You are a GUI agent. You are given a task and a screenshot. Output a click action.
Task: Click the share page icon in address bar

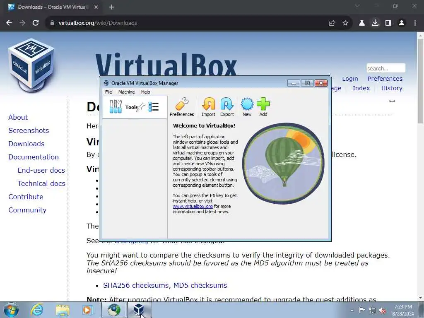[332, 23]
